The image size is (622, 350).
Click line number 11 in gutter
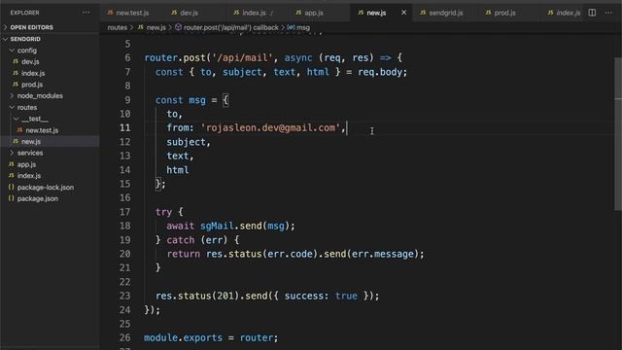coord(125,127)
